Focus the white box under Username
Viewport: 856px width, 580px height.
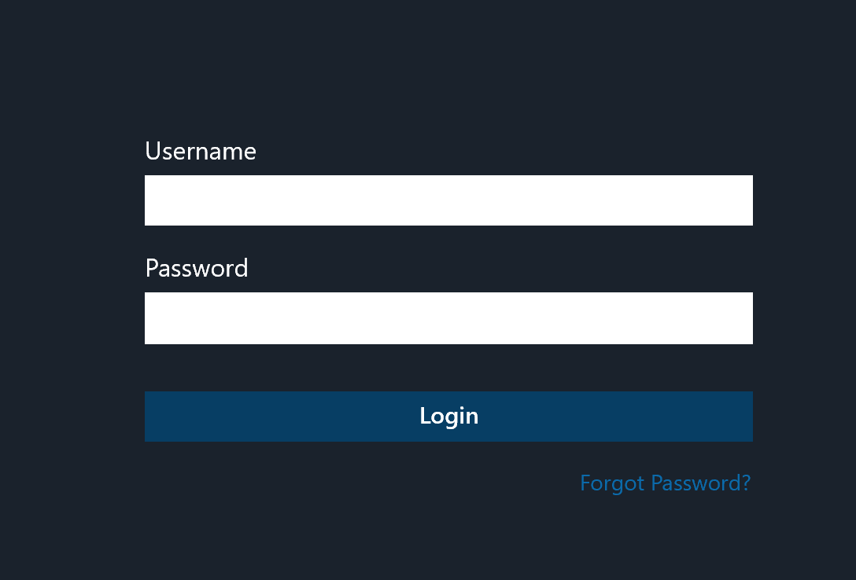448,200
